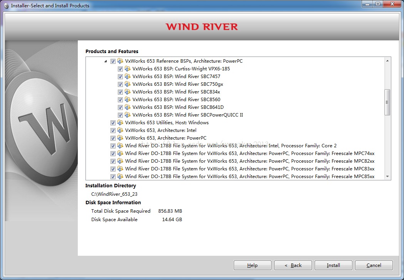
Task: Toggle DO-178B File System MPC82xx checkbox
Action: point(113,162)
